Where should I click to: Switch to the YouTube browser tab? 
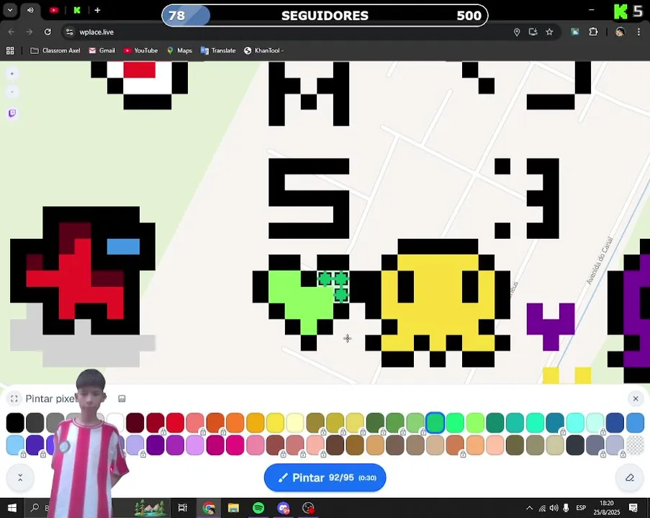pos(54,10)
